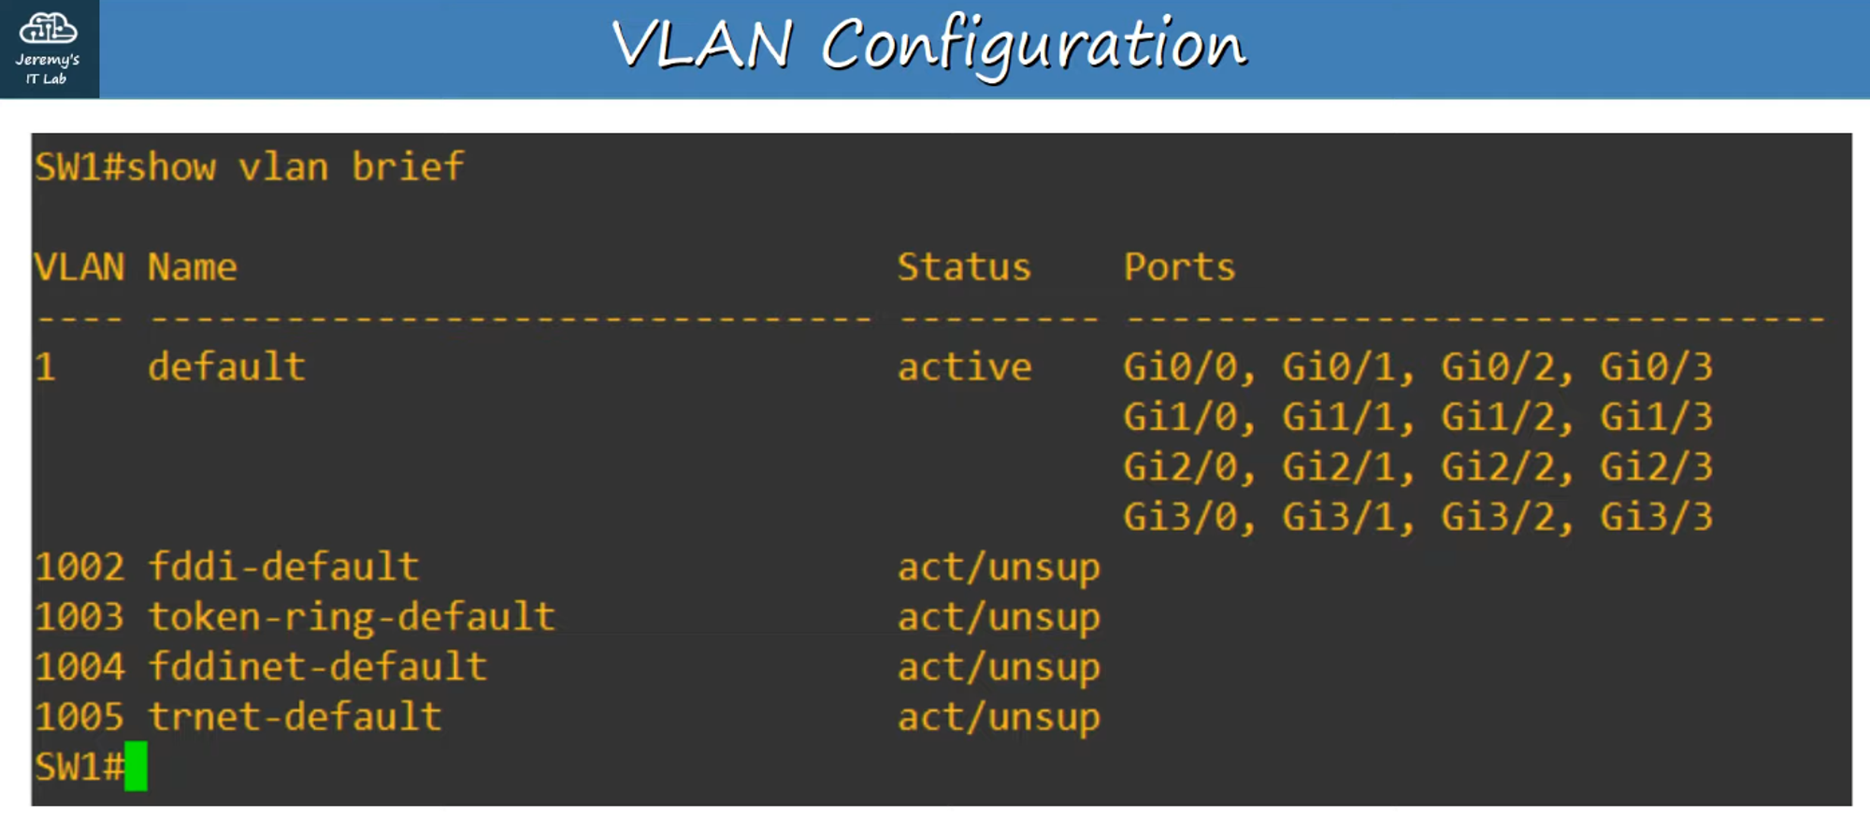Click the trnet-default VLAN name
Viewport: 1870px width, 818px height.
click(295, 717)
